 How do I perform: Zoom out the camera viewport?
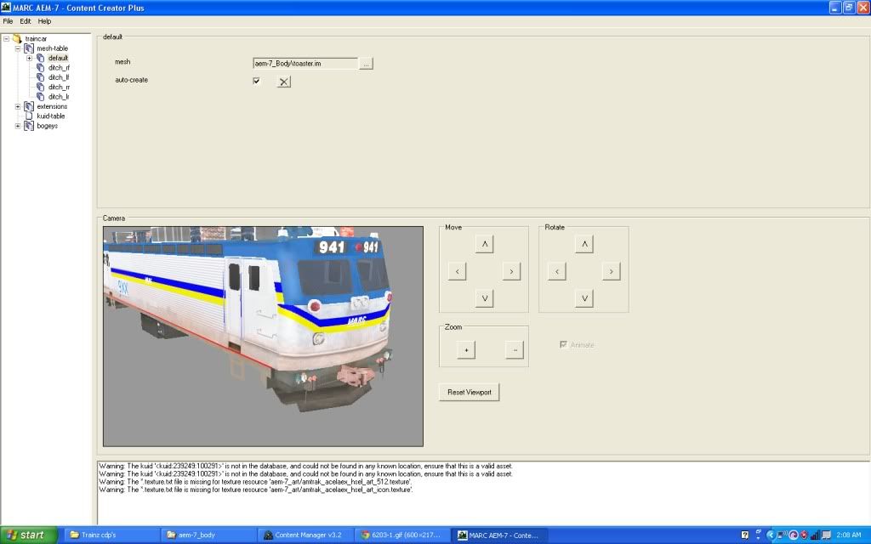pos(515,349)
